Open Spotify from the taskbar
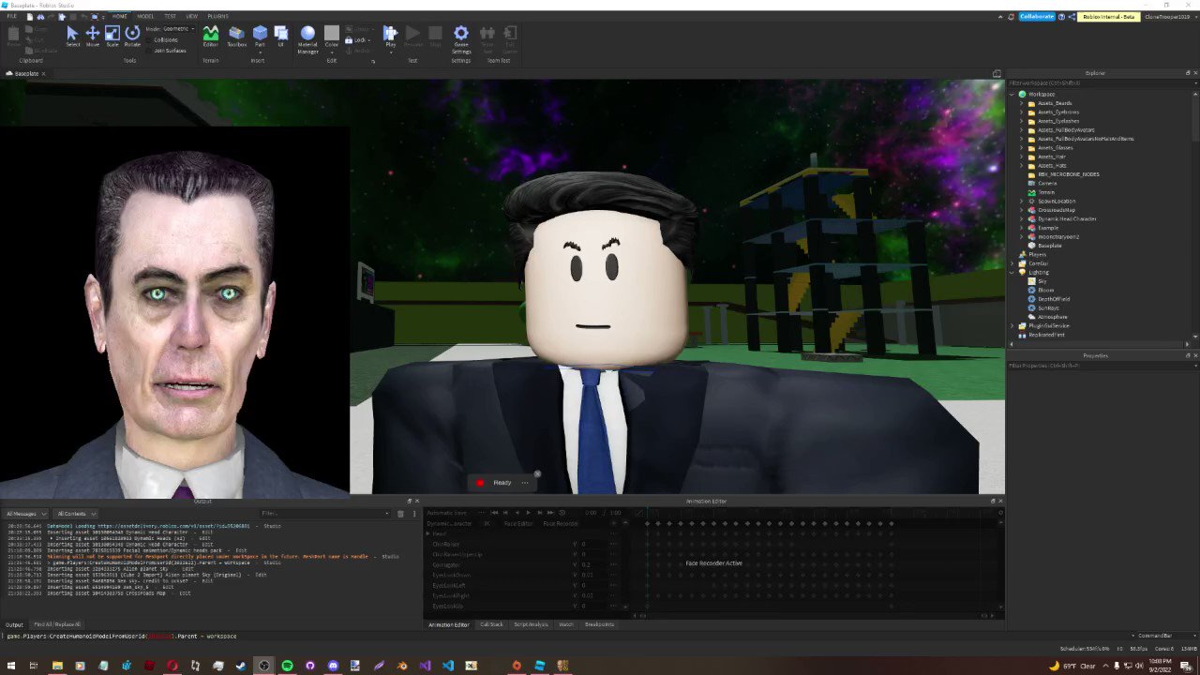Image resolution: width=1200 pixels, height=675 pixels. click(287, 666)
